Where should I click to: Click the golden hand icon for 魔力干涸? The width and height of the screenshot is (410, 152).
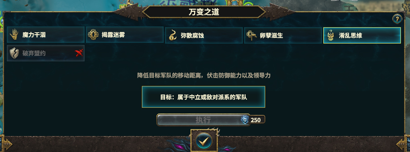(x=14, y=35)
